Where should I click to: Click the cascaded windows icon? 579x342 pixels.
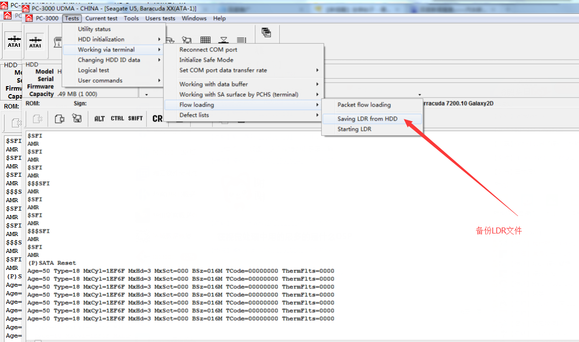(x=266, y=32)
